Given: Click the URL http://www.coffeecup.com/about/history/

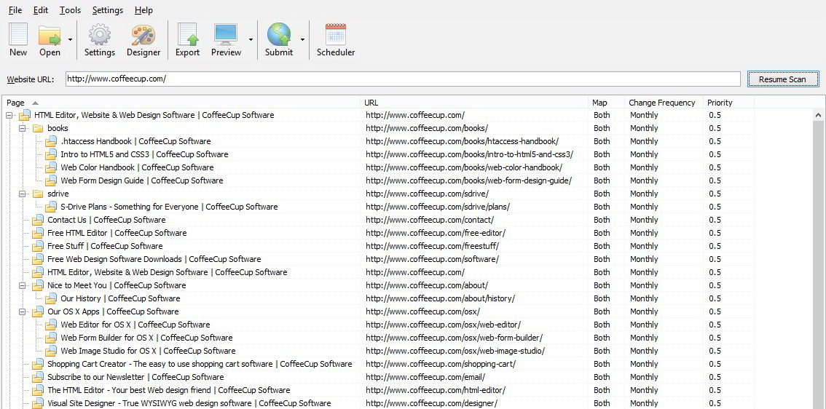Looking at the screenshot, I should [x=441, y=298].
